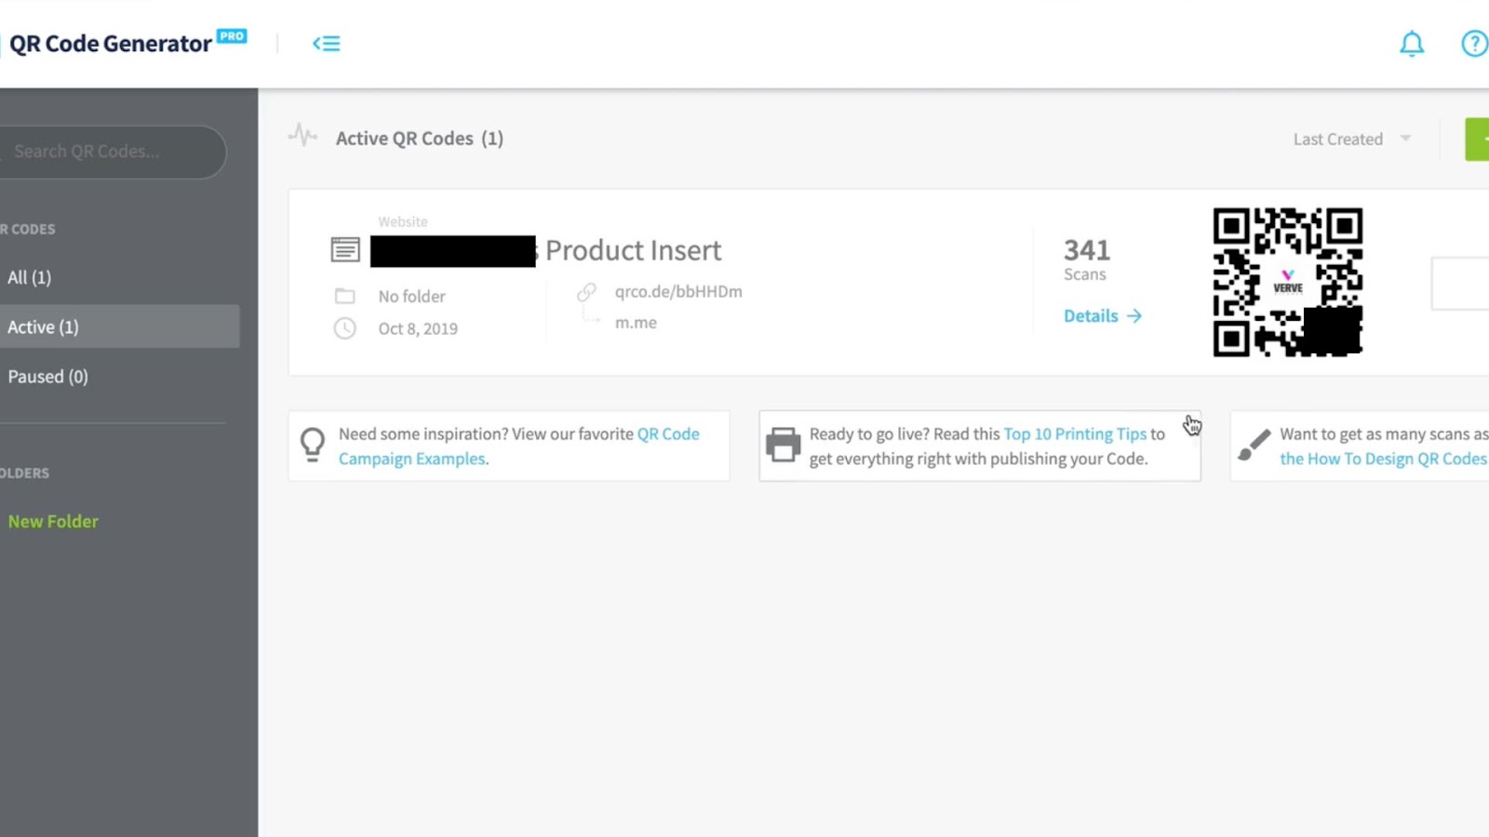Screen dimensions: 1489x837
Task: Click the Search QR Codes field
Action: point(114,152)
